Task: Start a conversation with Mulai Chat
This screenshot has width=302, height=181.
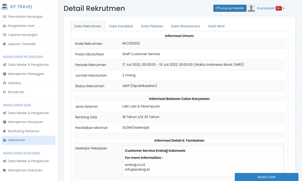Action: (266, 177)
